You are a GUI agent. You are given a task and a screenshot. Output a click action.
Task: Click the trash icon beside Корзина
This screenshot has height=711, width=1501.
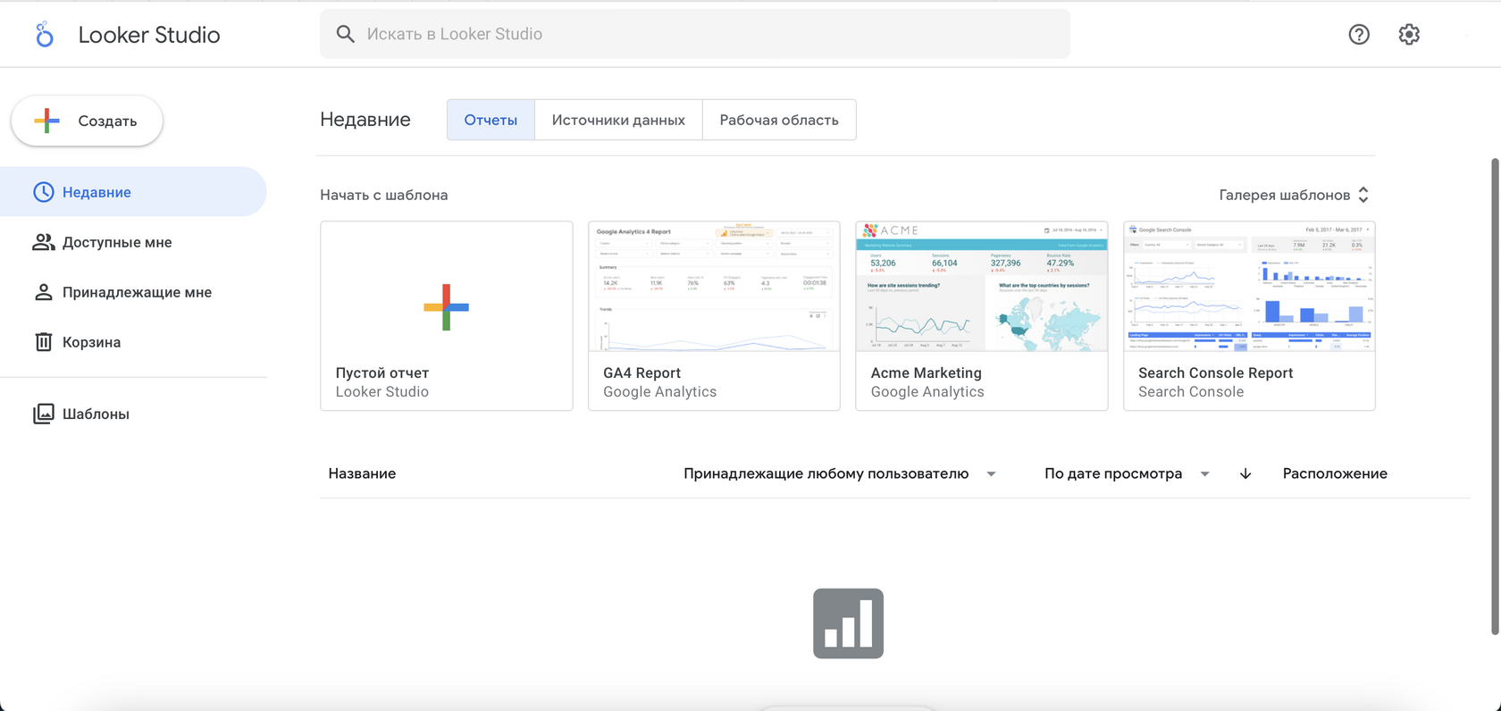43,342
